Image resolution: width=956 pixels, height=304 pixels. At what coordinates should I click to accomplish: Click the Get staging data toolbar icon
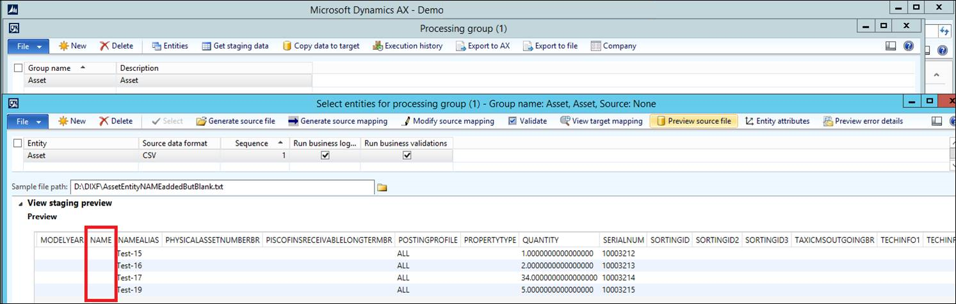[206, 46]
